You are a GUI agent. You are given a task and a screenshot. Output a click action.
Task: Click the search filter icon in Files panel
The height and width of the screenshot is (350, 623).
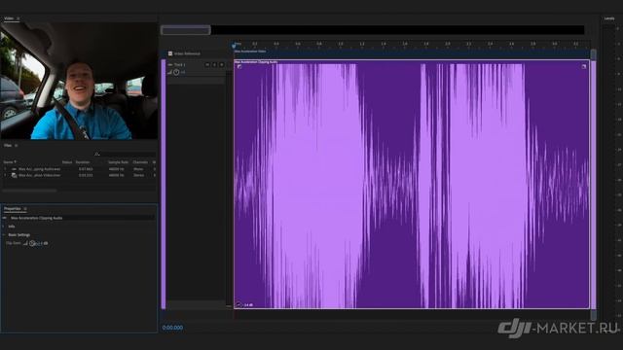[97, 154]
